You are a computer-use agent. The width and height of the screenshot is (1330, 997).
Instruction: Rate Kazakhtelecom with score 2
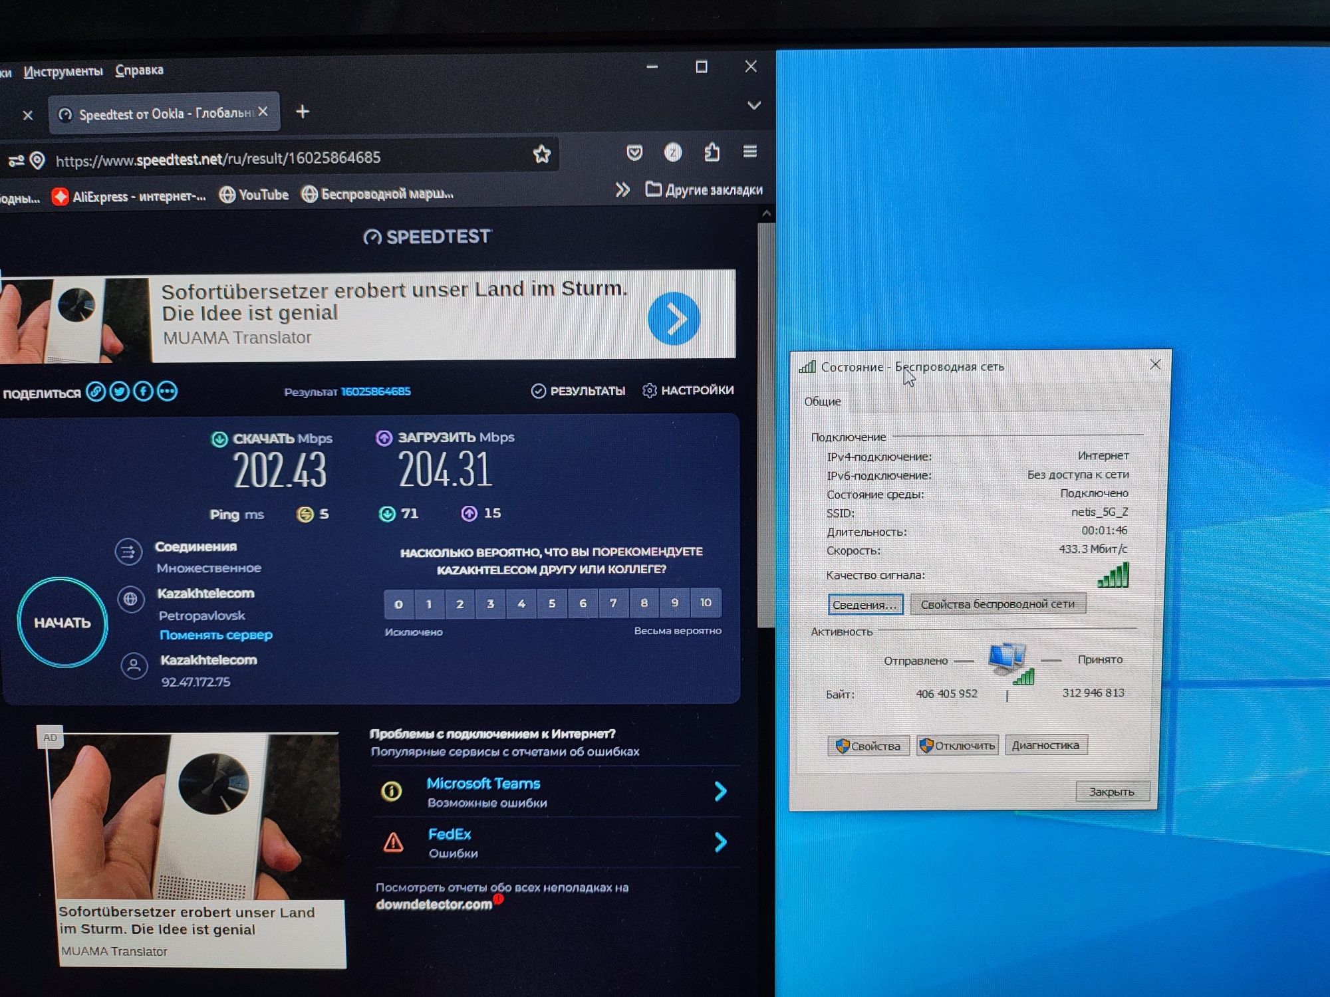[x=460, y=604]
